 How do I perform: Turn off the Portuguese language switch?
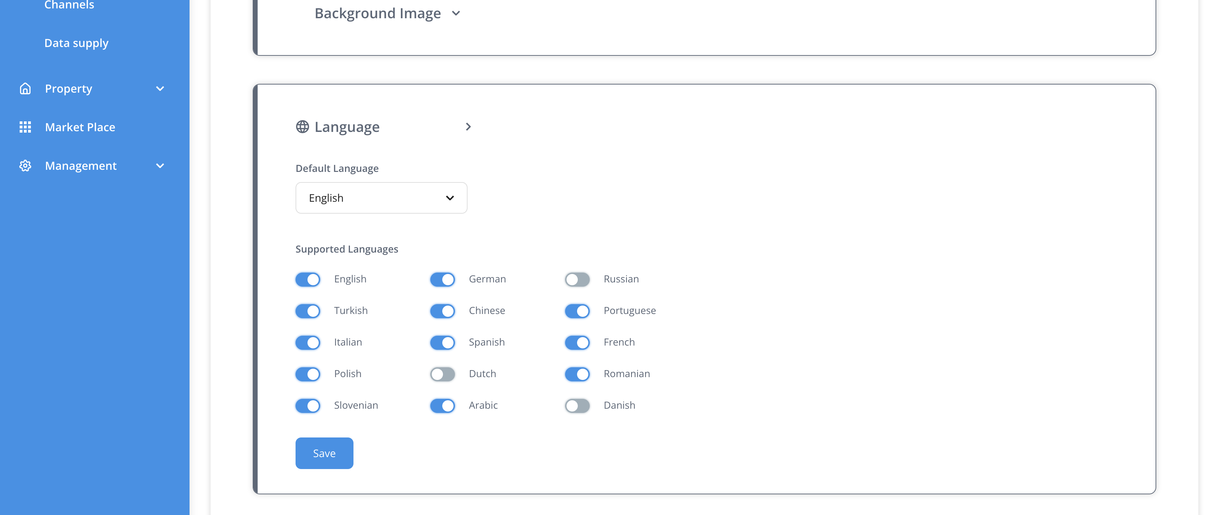(577, 311)
